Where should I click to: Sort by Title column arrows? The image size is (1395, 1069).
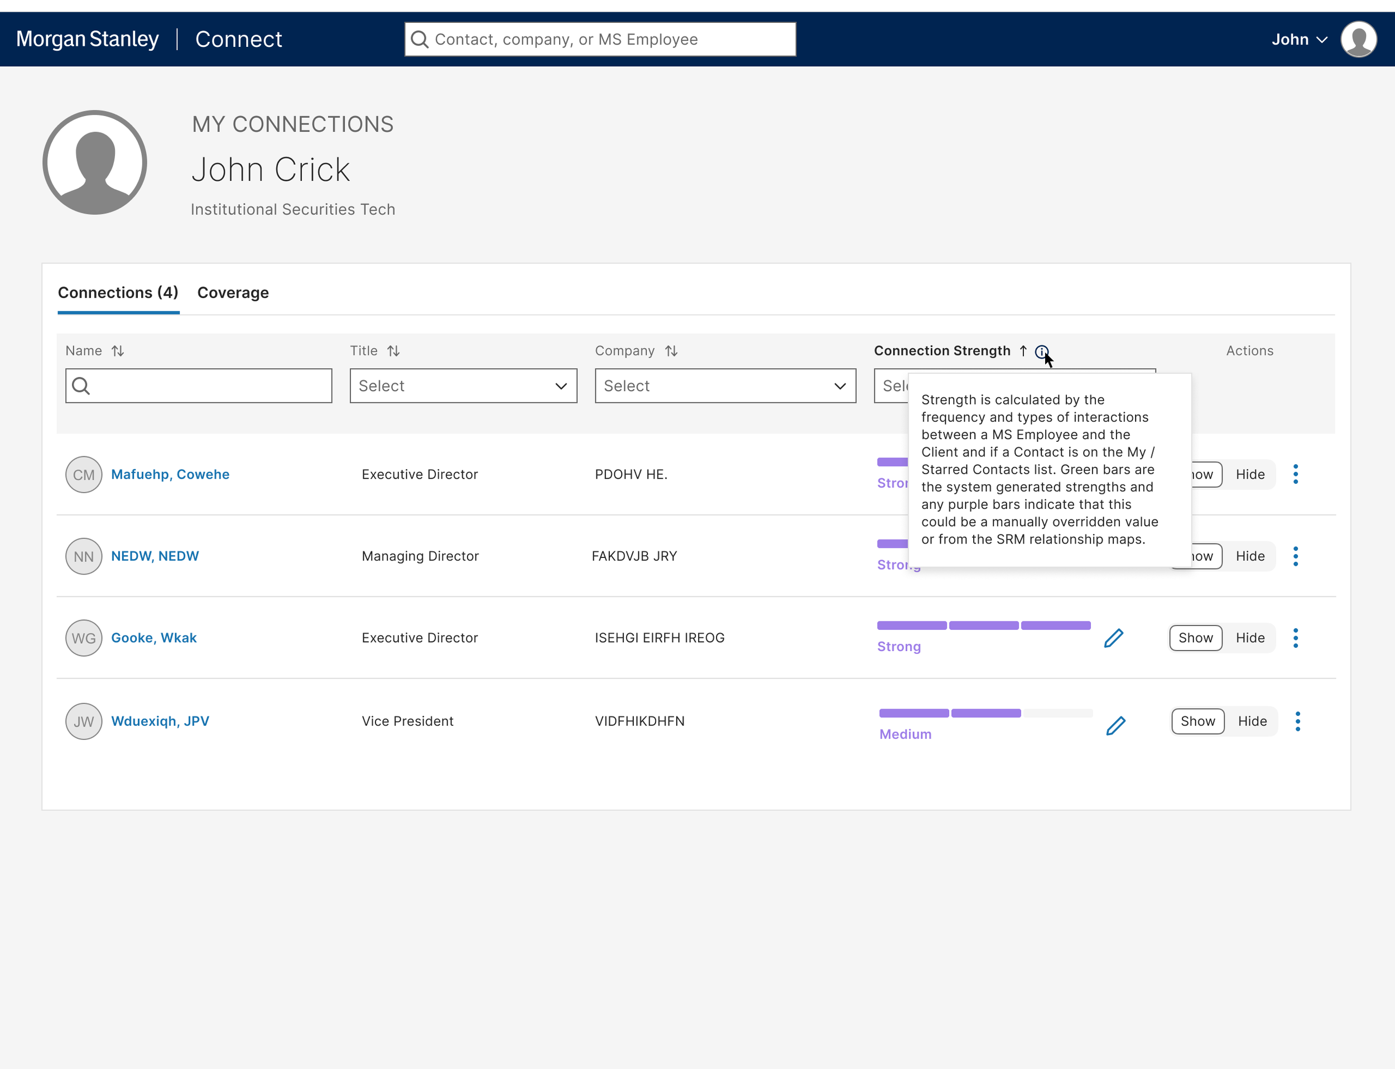pyautogui.click(x=393, y=350)
